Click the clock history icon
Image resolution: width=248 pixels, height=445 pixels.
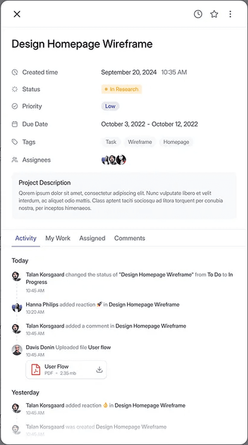[198, 14]
